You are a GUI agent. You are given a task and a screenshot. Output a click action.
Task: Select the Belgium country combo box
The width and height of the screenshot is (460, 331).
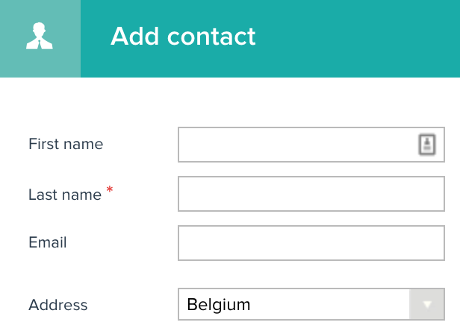311,304
